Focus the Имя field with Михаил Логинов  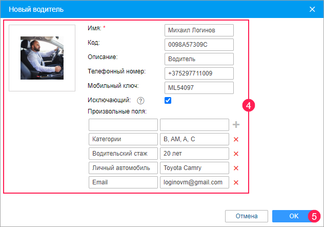(x=199, y=30)
